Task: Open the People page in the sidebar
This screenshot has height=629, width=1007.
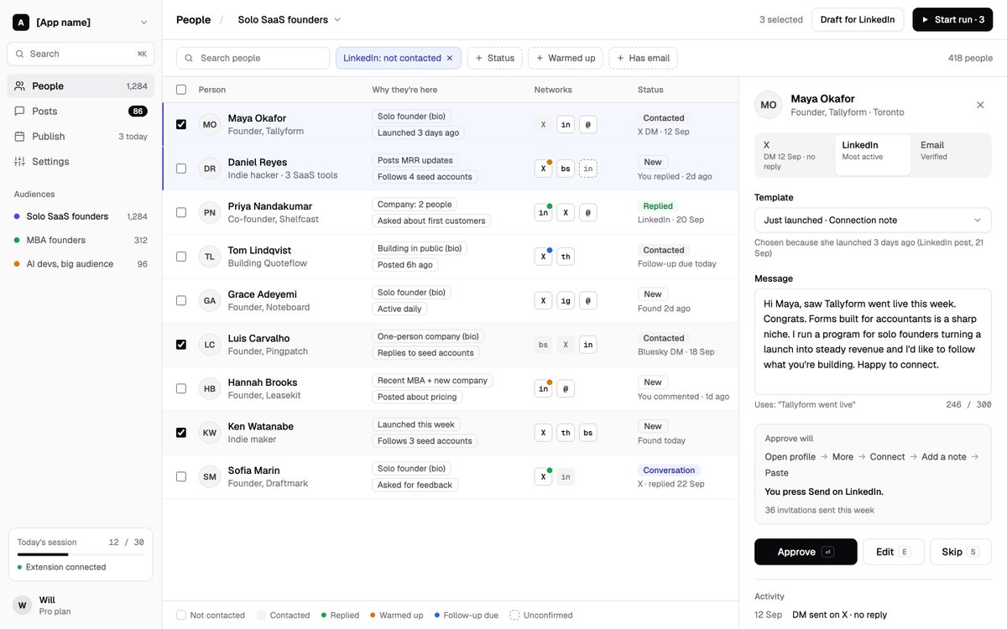Action: click(81, 86)
